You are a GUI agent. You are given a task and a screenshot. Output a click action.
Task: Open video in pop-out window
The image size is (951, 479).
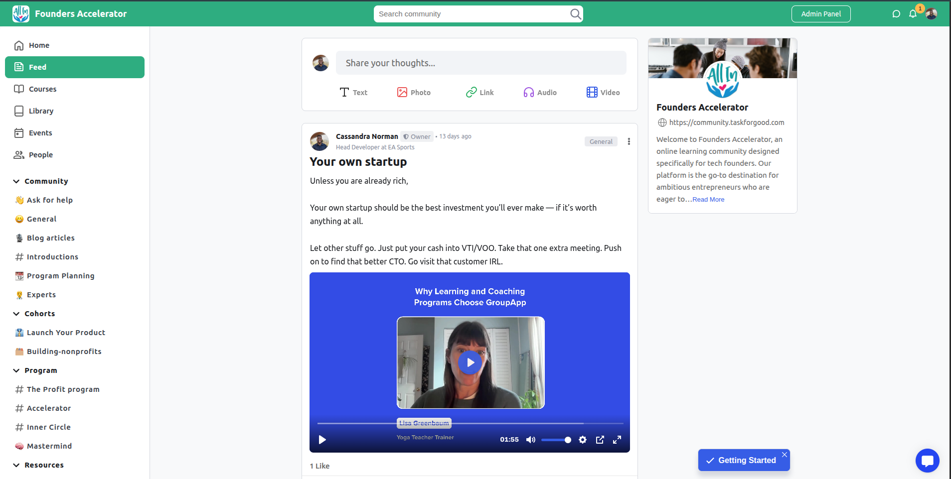[x=600, y=440]
